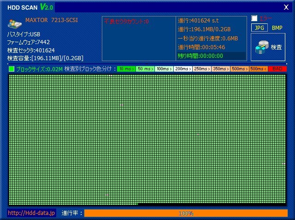Toggle the エラー checkbox
Image resolution: width=295 pixels, height=220 pixels.
(x=254, y=18)
